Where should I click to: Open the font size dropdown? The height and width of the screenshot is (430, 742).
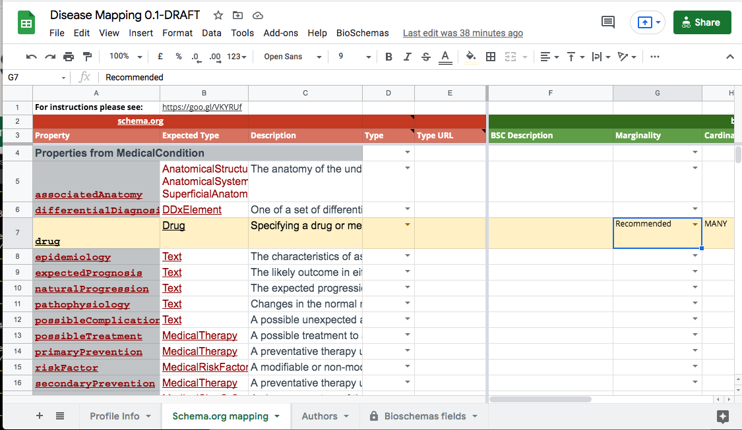coord(352,57)
